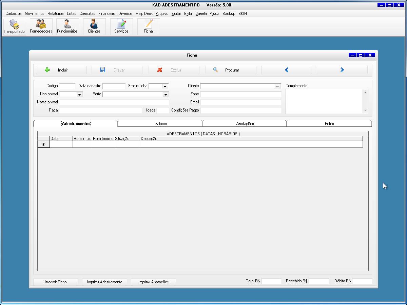The image size is (407, 305).
Task: Open the Ajuda menu
Action: tap(215, 14)
